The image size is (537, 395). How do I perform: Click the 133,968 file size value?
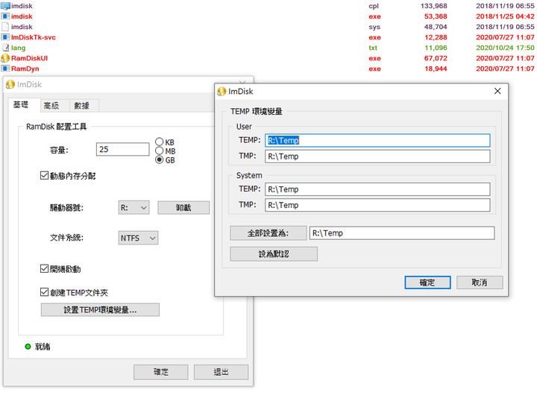click(x=434, y=6)
